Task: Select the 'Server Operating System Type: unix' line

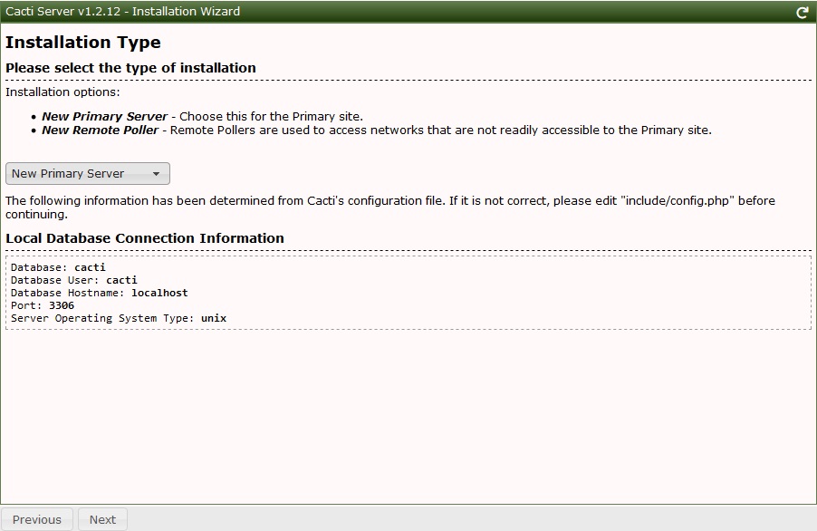Action: pyautogui.click(x=119, y=318)
